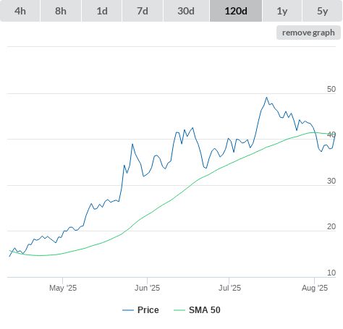This screenshot has height=329, width=343.
Task: Click the 30 value on price axis
Action: click(x=331, y=181)
